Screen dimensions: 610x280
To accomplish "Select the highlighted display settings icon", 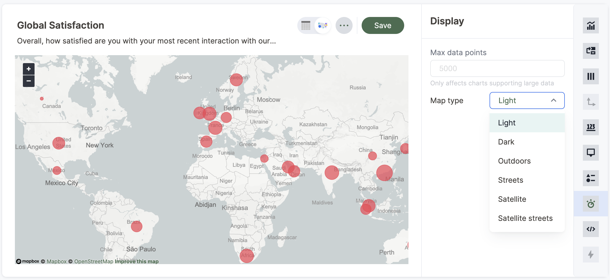I will click(x=591, y=204).
